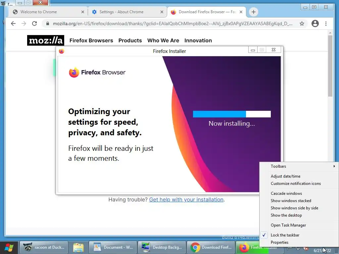Switch to racoon at Duck taskbar item
The width and height of the screenshot is (339, 254).
coord(44,247)
